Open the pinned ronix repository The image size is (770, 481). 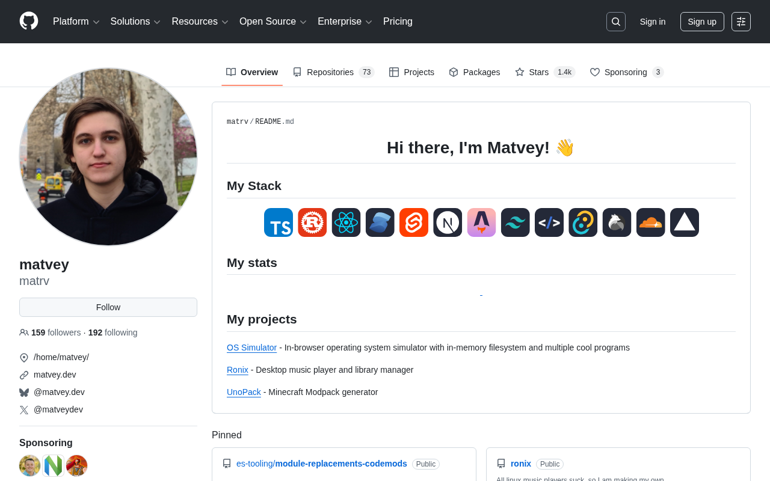(521, 464)
